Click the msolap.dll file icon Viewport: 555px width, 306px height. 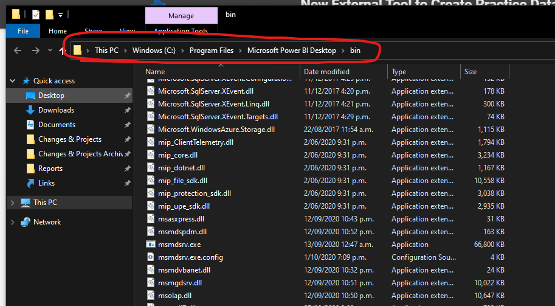pos(151,296)
